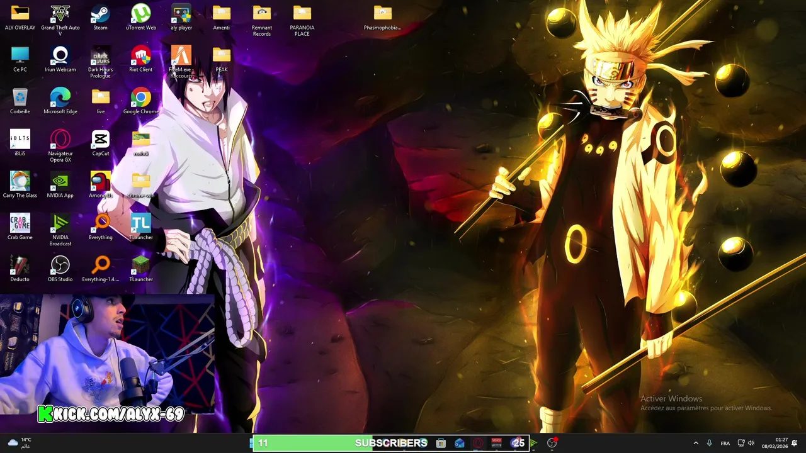Open CapCut video editor
This screenshot has width=806, height=453.
click(101, 143)
